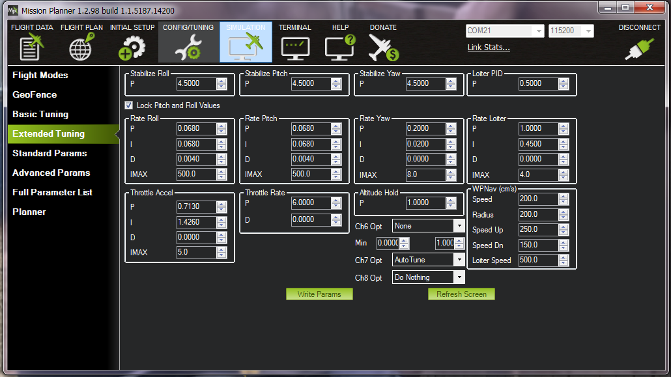Adjust the Throttle Rate D stepper arrows
671x377 pixels.
pos(336,219)
